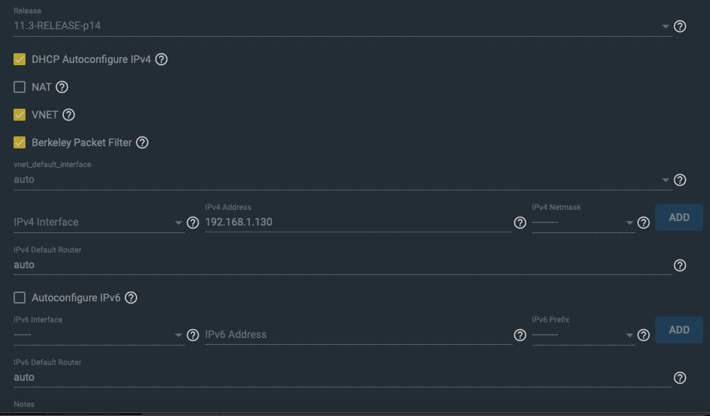This screenshot has width=710, height=416.
Task: Show help for IPv6 Prefix dropdown
Action: (643, 335)
